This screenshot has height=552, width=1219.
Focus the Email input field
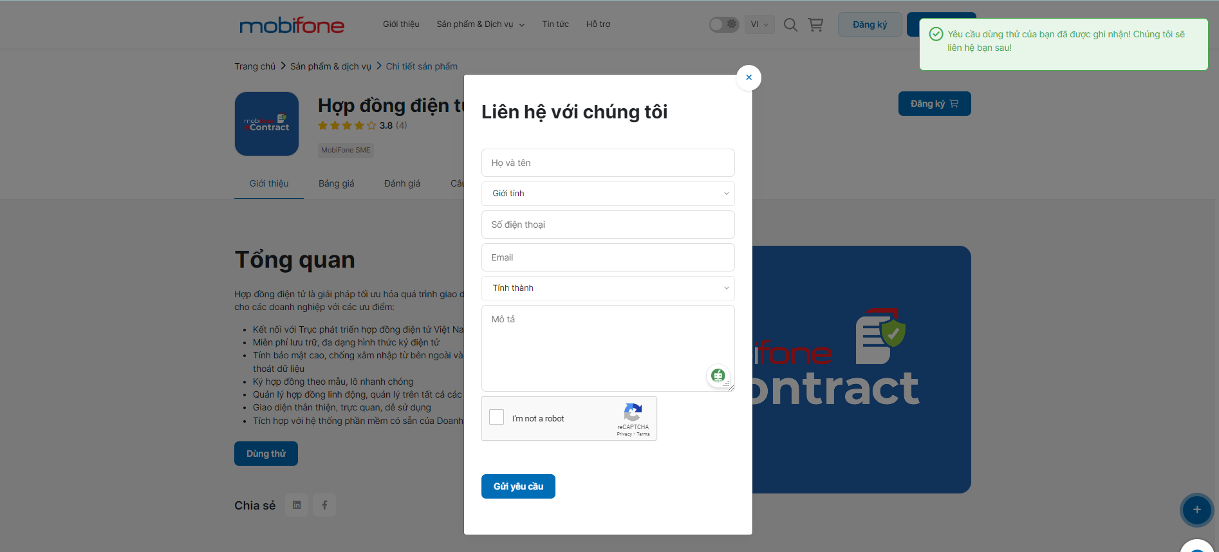click(x=608, y=257)
